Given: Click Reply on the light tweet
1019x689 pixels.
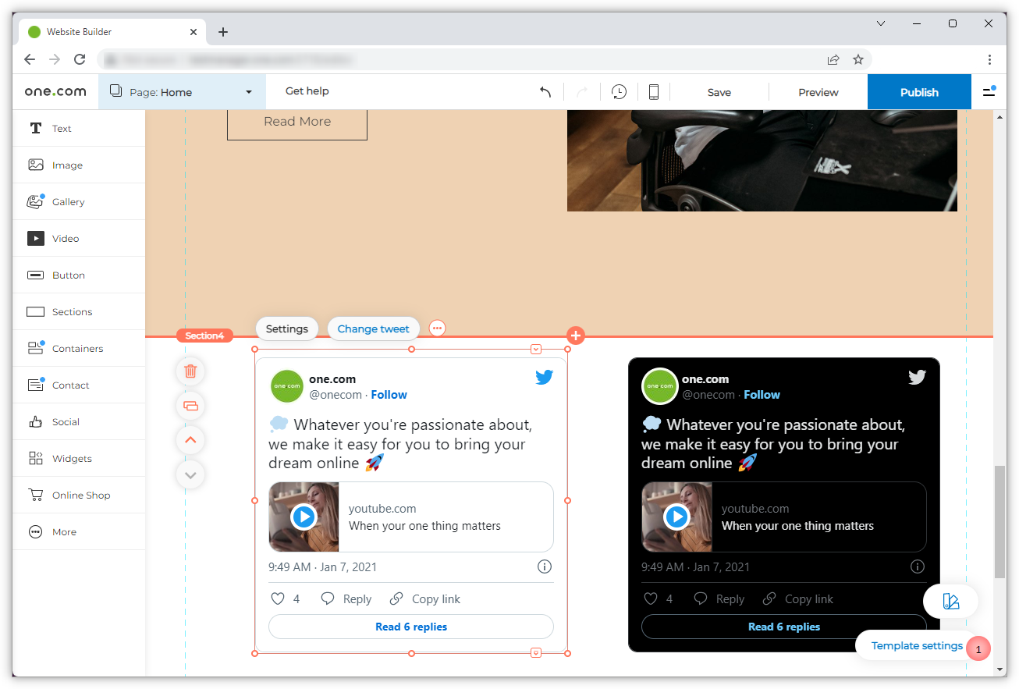Looking at the screenshot, I should coord(346,599).
